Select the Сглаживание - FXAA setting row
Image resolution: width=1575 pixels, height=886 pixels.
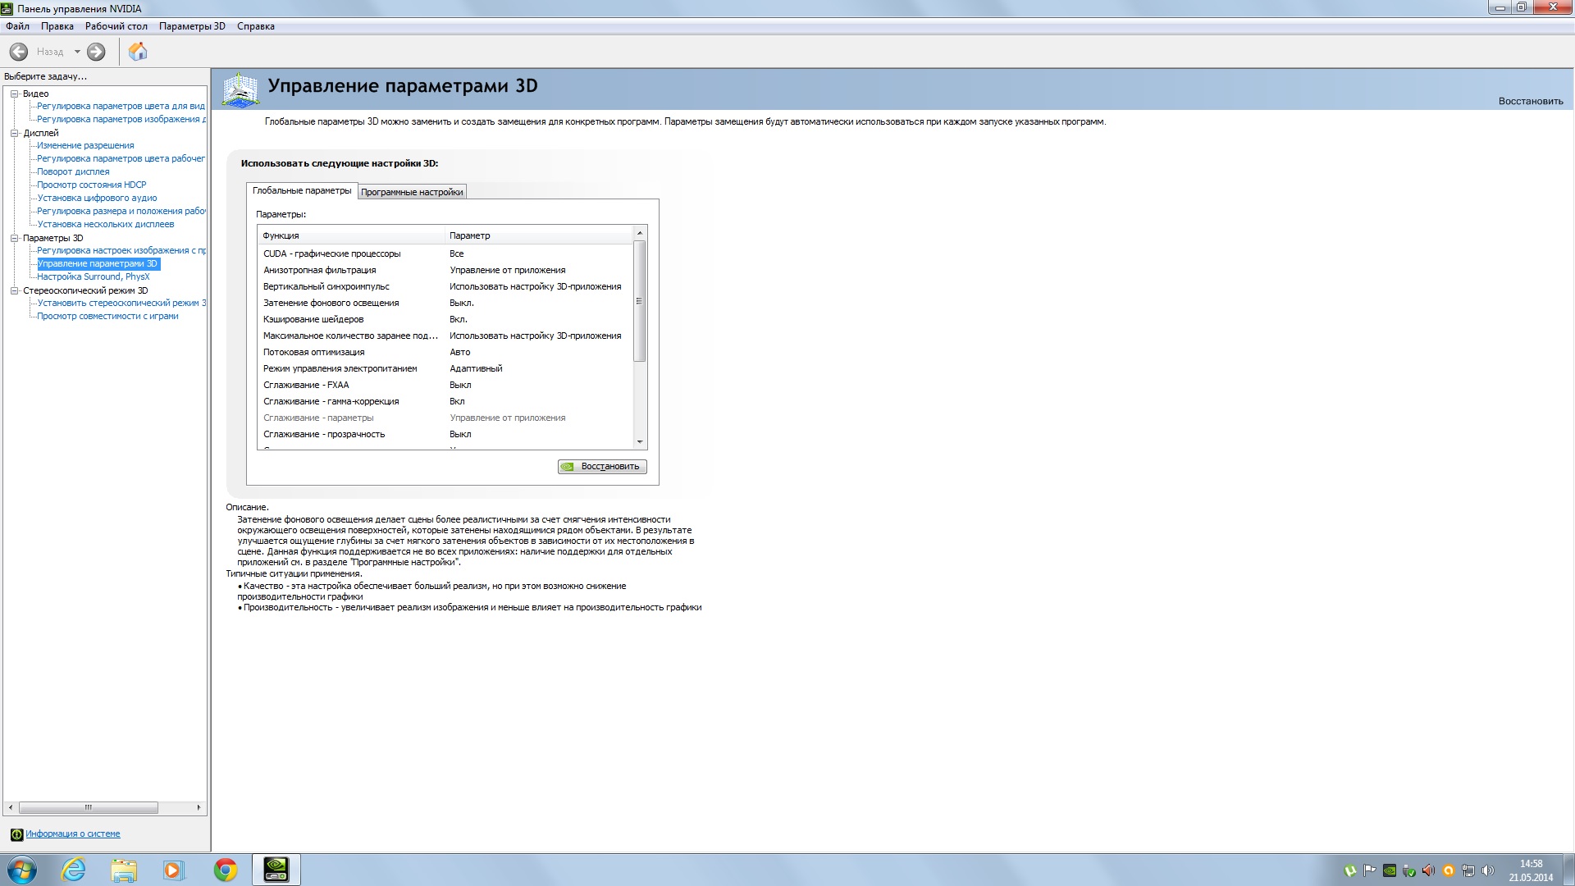(x=306, y=385)
